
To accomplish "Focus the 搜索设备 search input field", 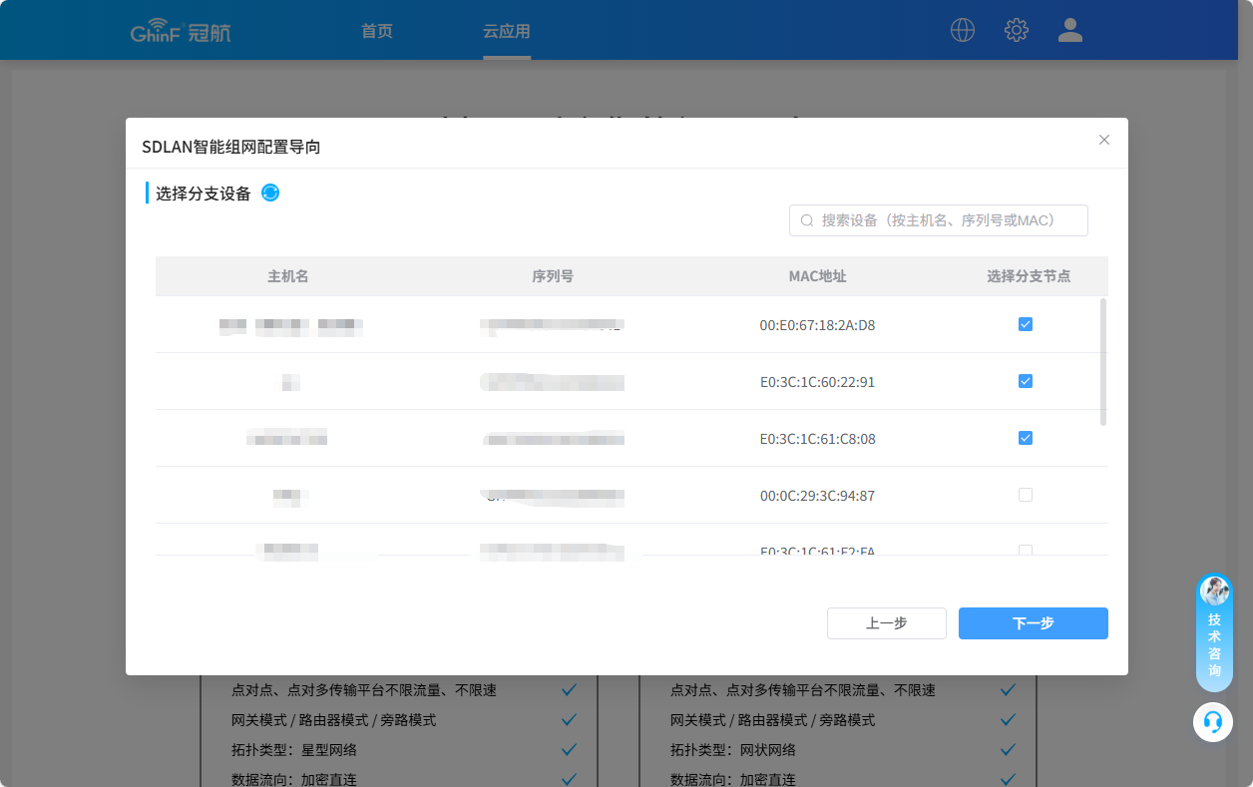I will pos(948,220).
